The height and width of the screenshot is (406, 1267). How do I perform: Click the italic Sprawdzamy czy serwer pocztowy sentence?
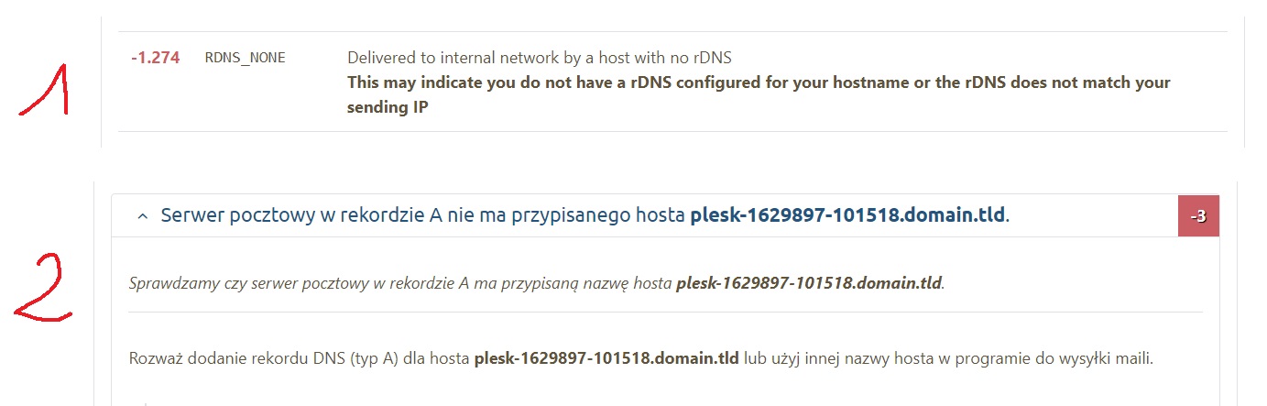[536, 283]
